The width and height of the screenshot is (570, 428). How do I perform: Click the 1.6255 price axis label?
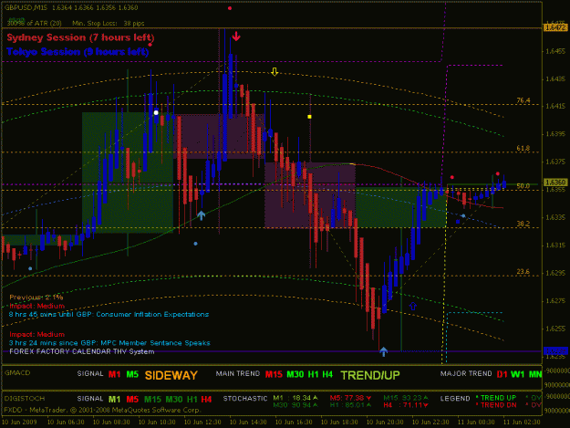click(555, 329)
